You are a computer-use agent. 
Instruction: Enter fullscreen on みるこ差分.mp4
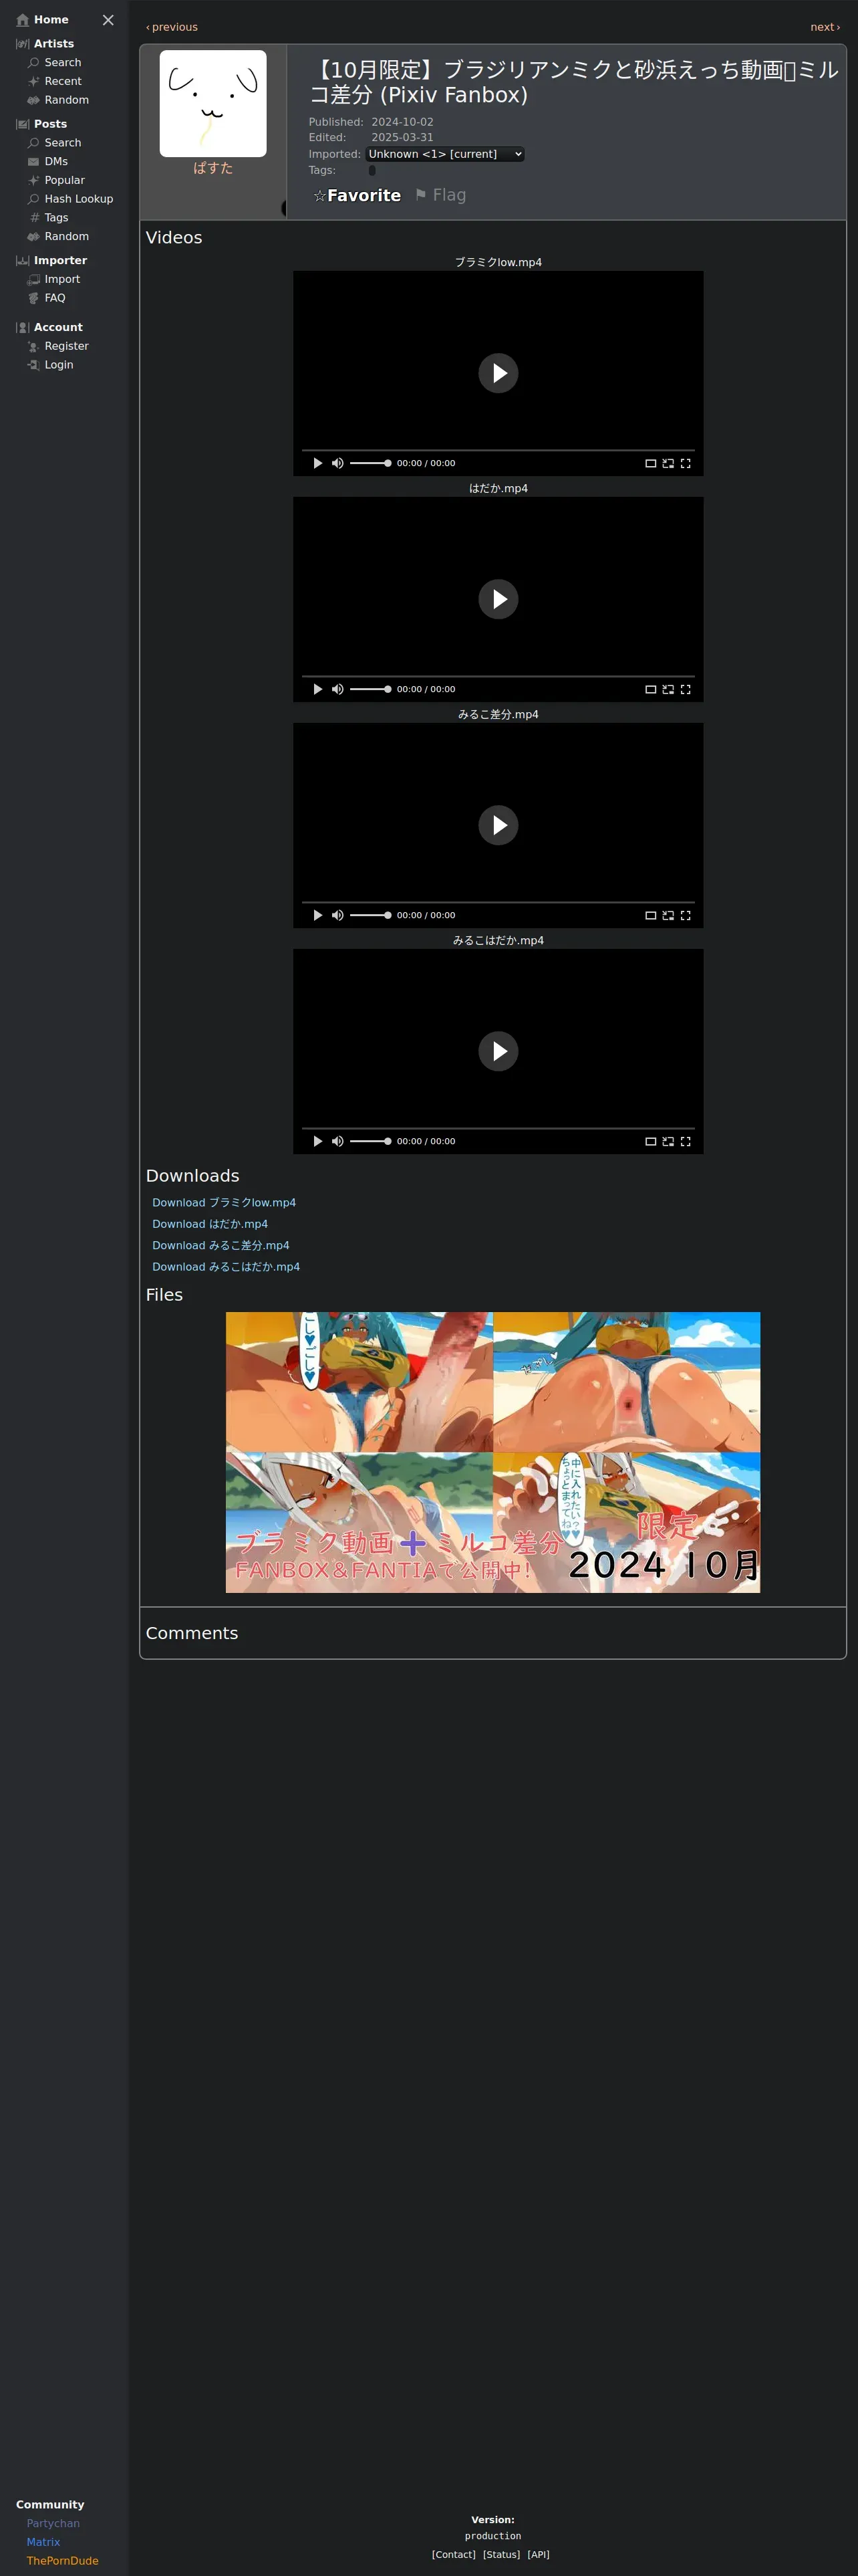685,915
